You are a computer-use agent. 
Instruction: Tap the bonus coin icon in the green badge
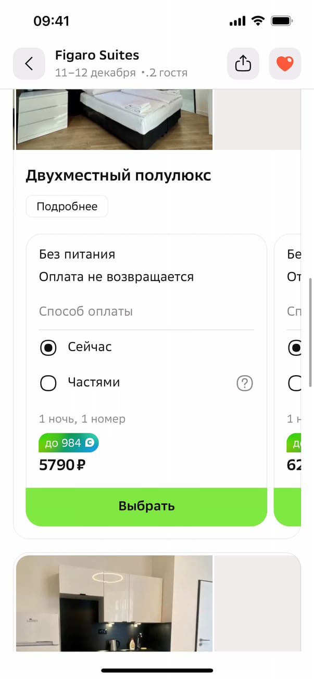[90, 443]
